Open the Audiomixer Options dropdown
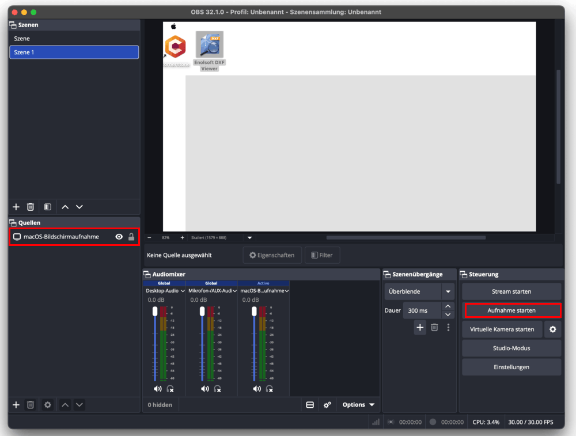This screenshot has width=576, height=436. pos(358,405)
